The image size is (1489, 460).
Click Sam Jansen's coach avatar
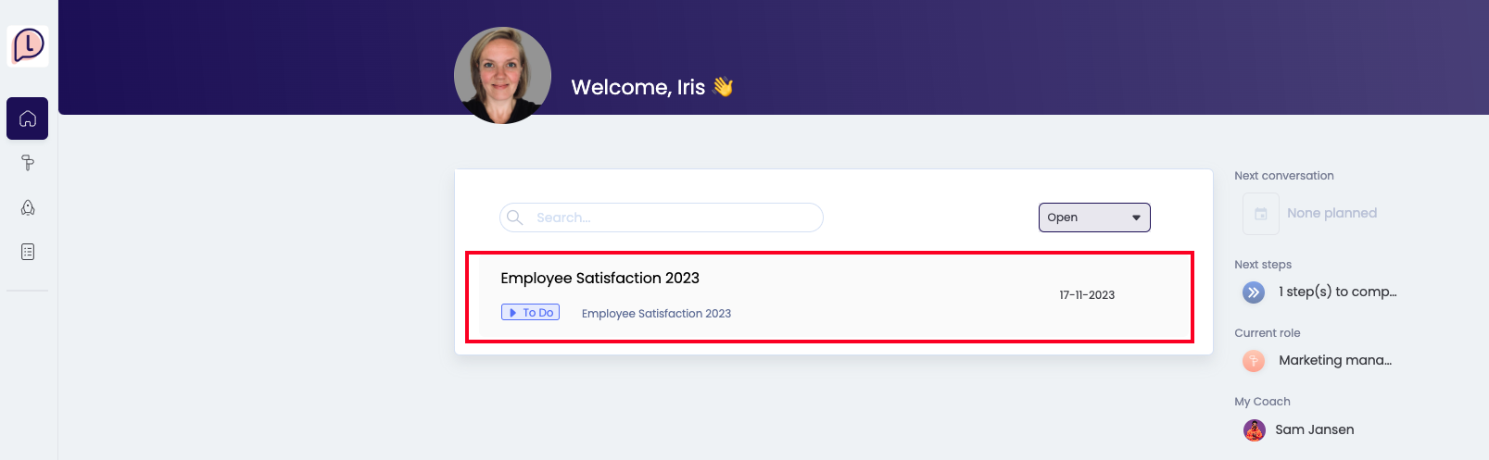[x=1254, y=429]
